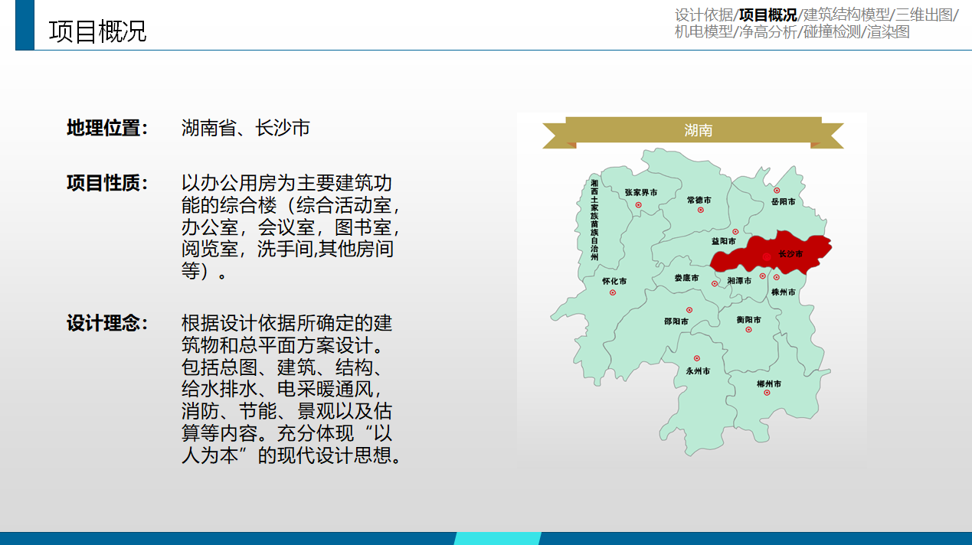Open the 机电模型 navigation item
Image resolution: width=972 pixels, height=545 pixels.
pos(704,32)
